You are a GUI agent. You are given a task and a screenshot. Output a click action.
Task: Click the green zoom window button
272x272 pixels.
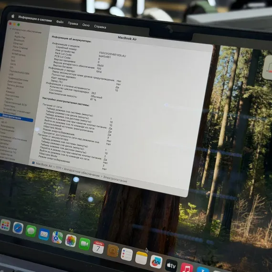click(x=19, y=25)
